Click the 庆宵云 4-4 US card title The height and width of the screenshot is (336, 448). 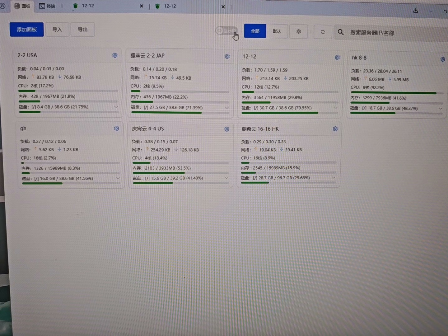[x=148, y=129]
